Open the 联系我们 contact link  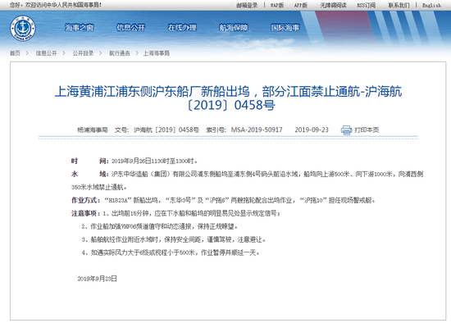(x=399, y=5)
